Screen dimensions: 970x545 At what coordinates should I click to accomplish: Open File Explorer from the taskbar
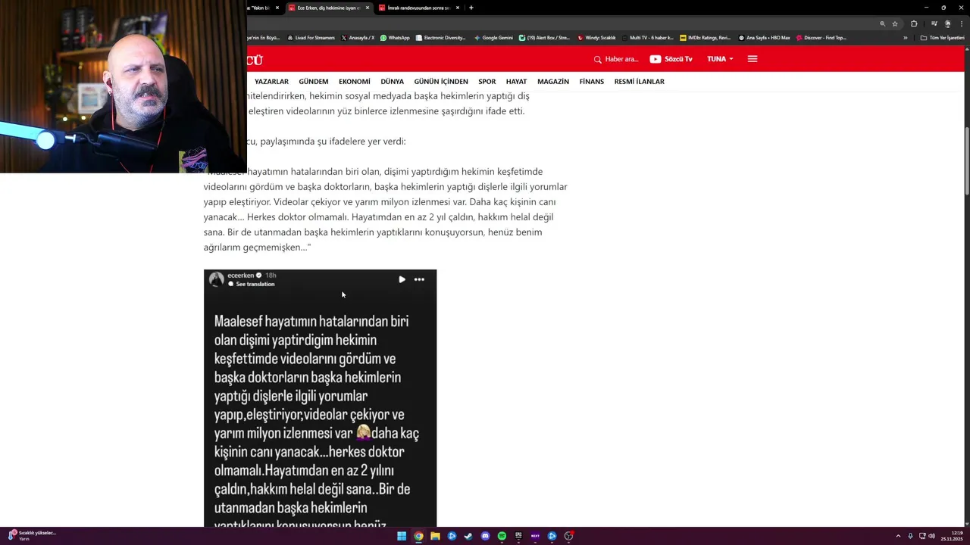click(x=435, y=536)
